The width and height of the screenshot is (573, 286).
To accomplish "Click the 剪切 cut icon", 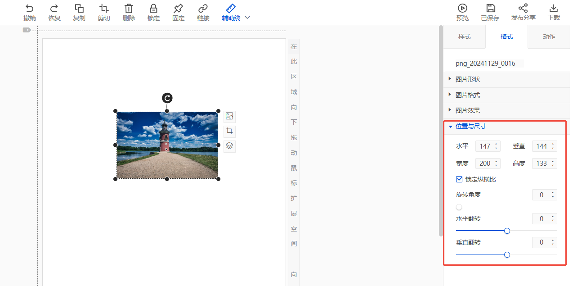I will pyautogui.click(x=104, y=8).
